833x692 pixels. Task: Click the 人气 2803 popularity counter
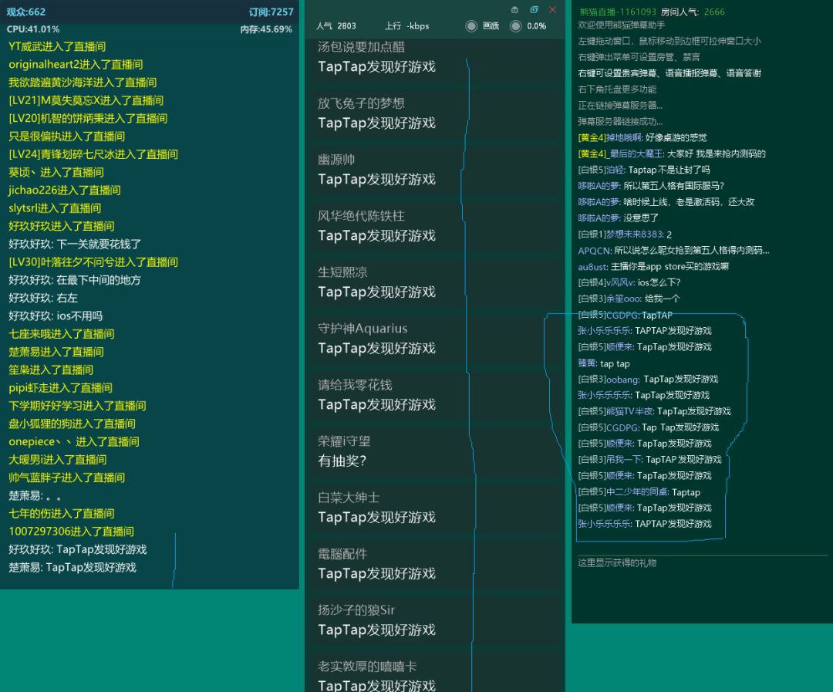(x=336, y=26)
